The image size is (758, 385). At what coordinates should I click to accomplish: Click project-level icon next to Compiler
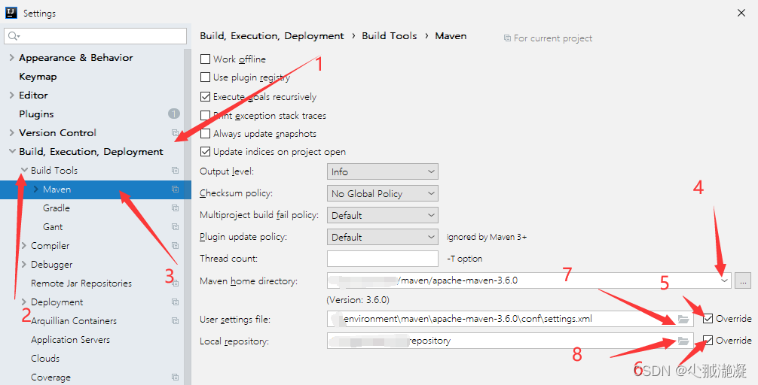[175, 246]
